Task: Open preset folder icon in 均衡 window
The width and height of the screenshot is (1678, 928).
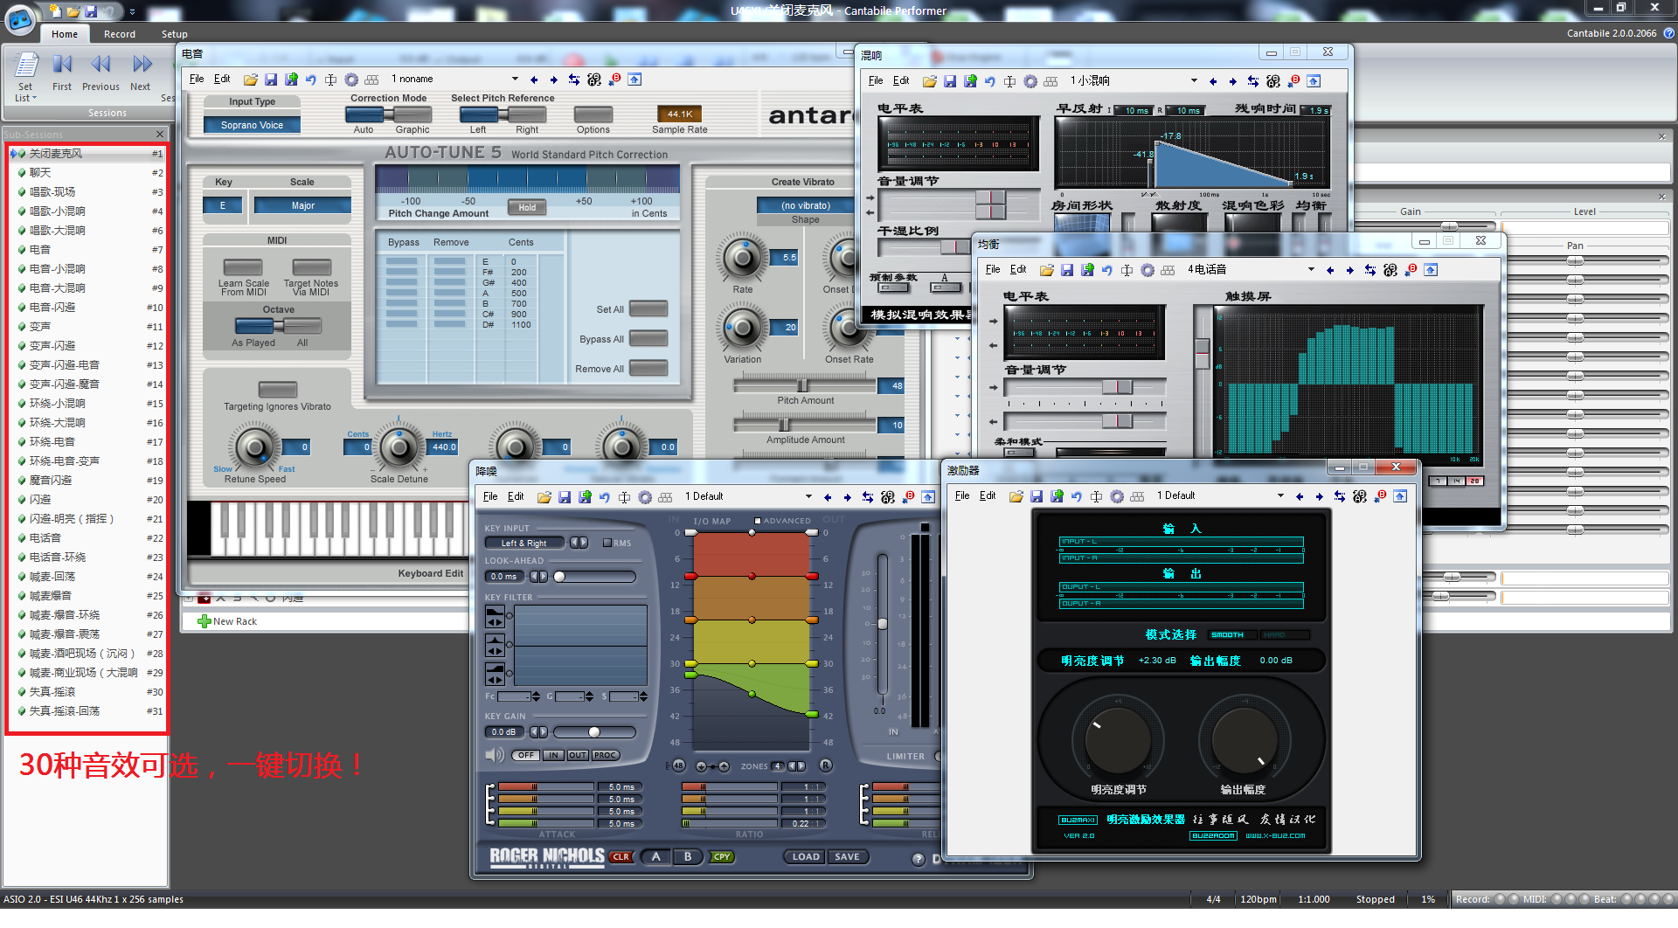Action: point(1046,270)
